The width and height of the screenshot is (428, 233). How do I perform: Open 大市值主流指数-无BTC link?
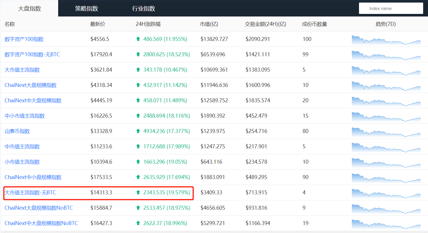[x=30, y=193]
